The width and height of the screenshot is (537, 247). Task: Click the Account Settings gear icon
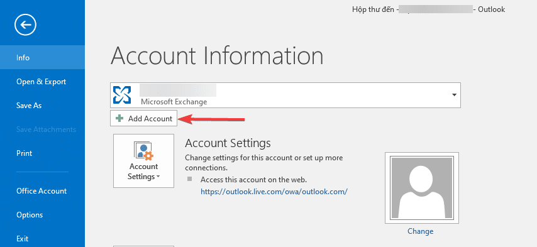point(143,150)
